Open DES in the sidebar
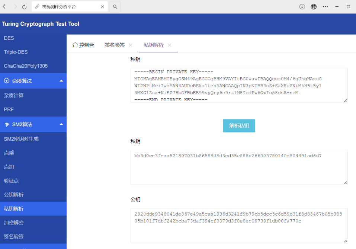The width and height of the screenshot is (356, 249). pyautogui.click(x=33, y=38)
